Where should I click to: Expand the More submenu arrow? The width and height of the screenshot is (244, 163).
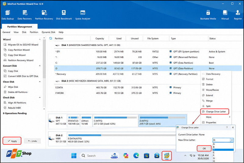230,117
